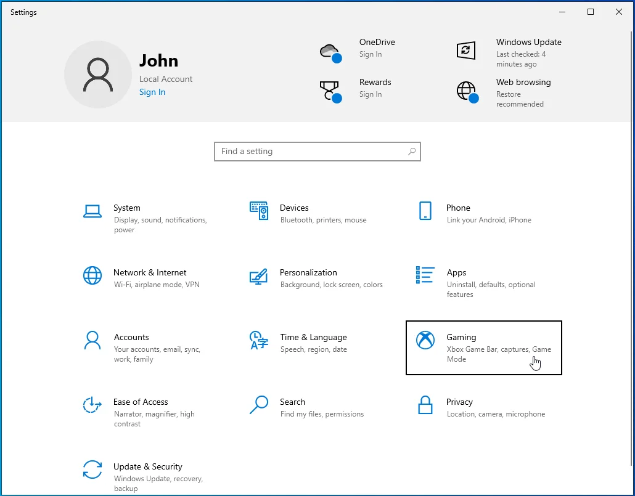Click the Network & Internet globe icon
Viewport: 635px width, 496px height.
click(x=92, y=275)
